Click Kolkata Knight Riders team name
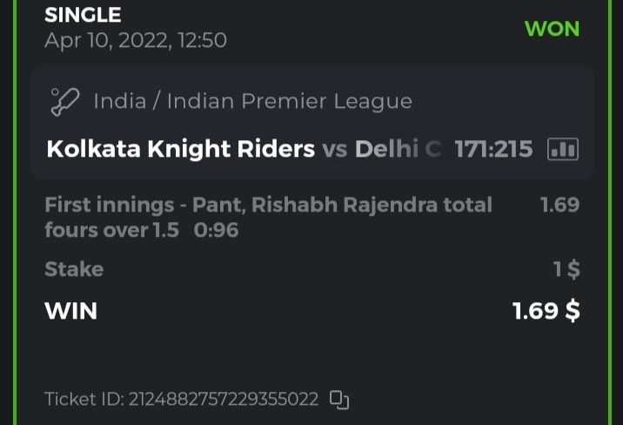623x425 pixels. [180, 149]
